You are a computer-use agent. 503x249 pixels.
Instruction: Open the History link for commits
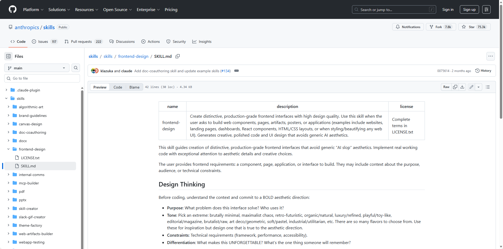pyautogui.click(x=483, y=71)
